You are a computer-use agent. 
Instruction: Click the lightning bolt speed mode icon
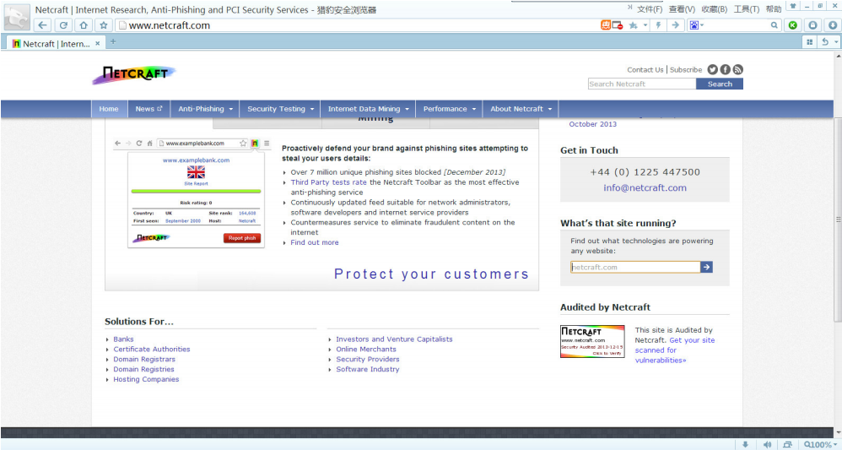click(658, 25)
